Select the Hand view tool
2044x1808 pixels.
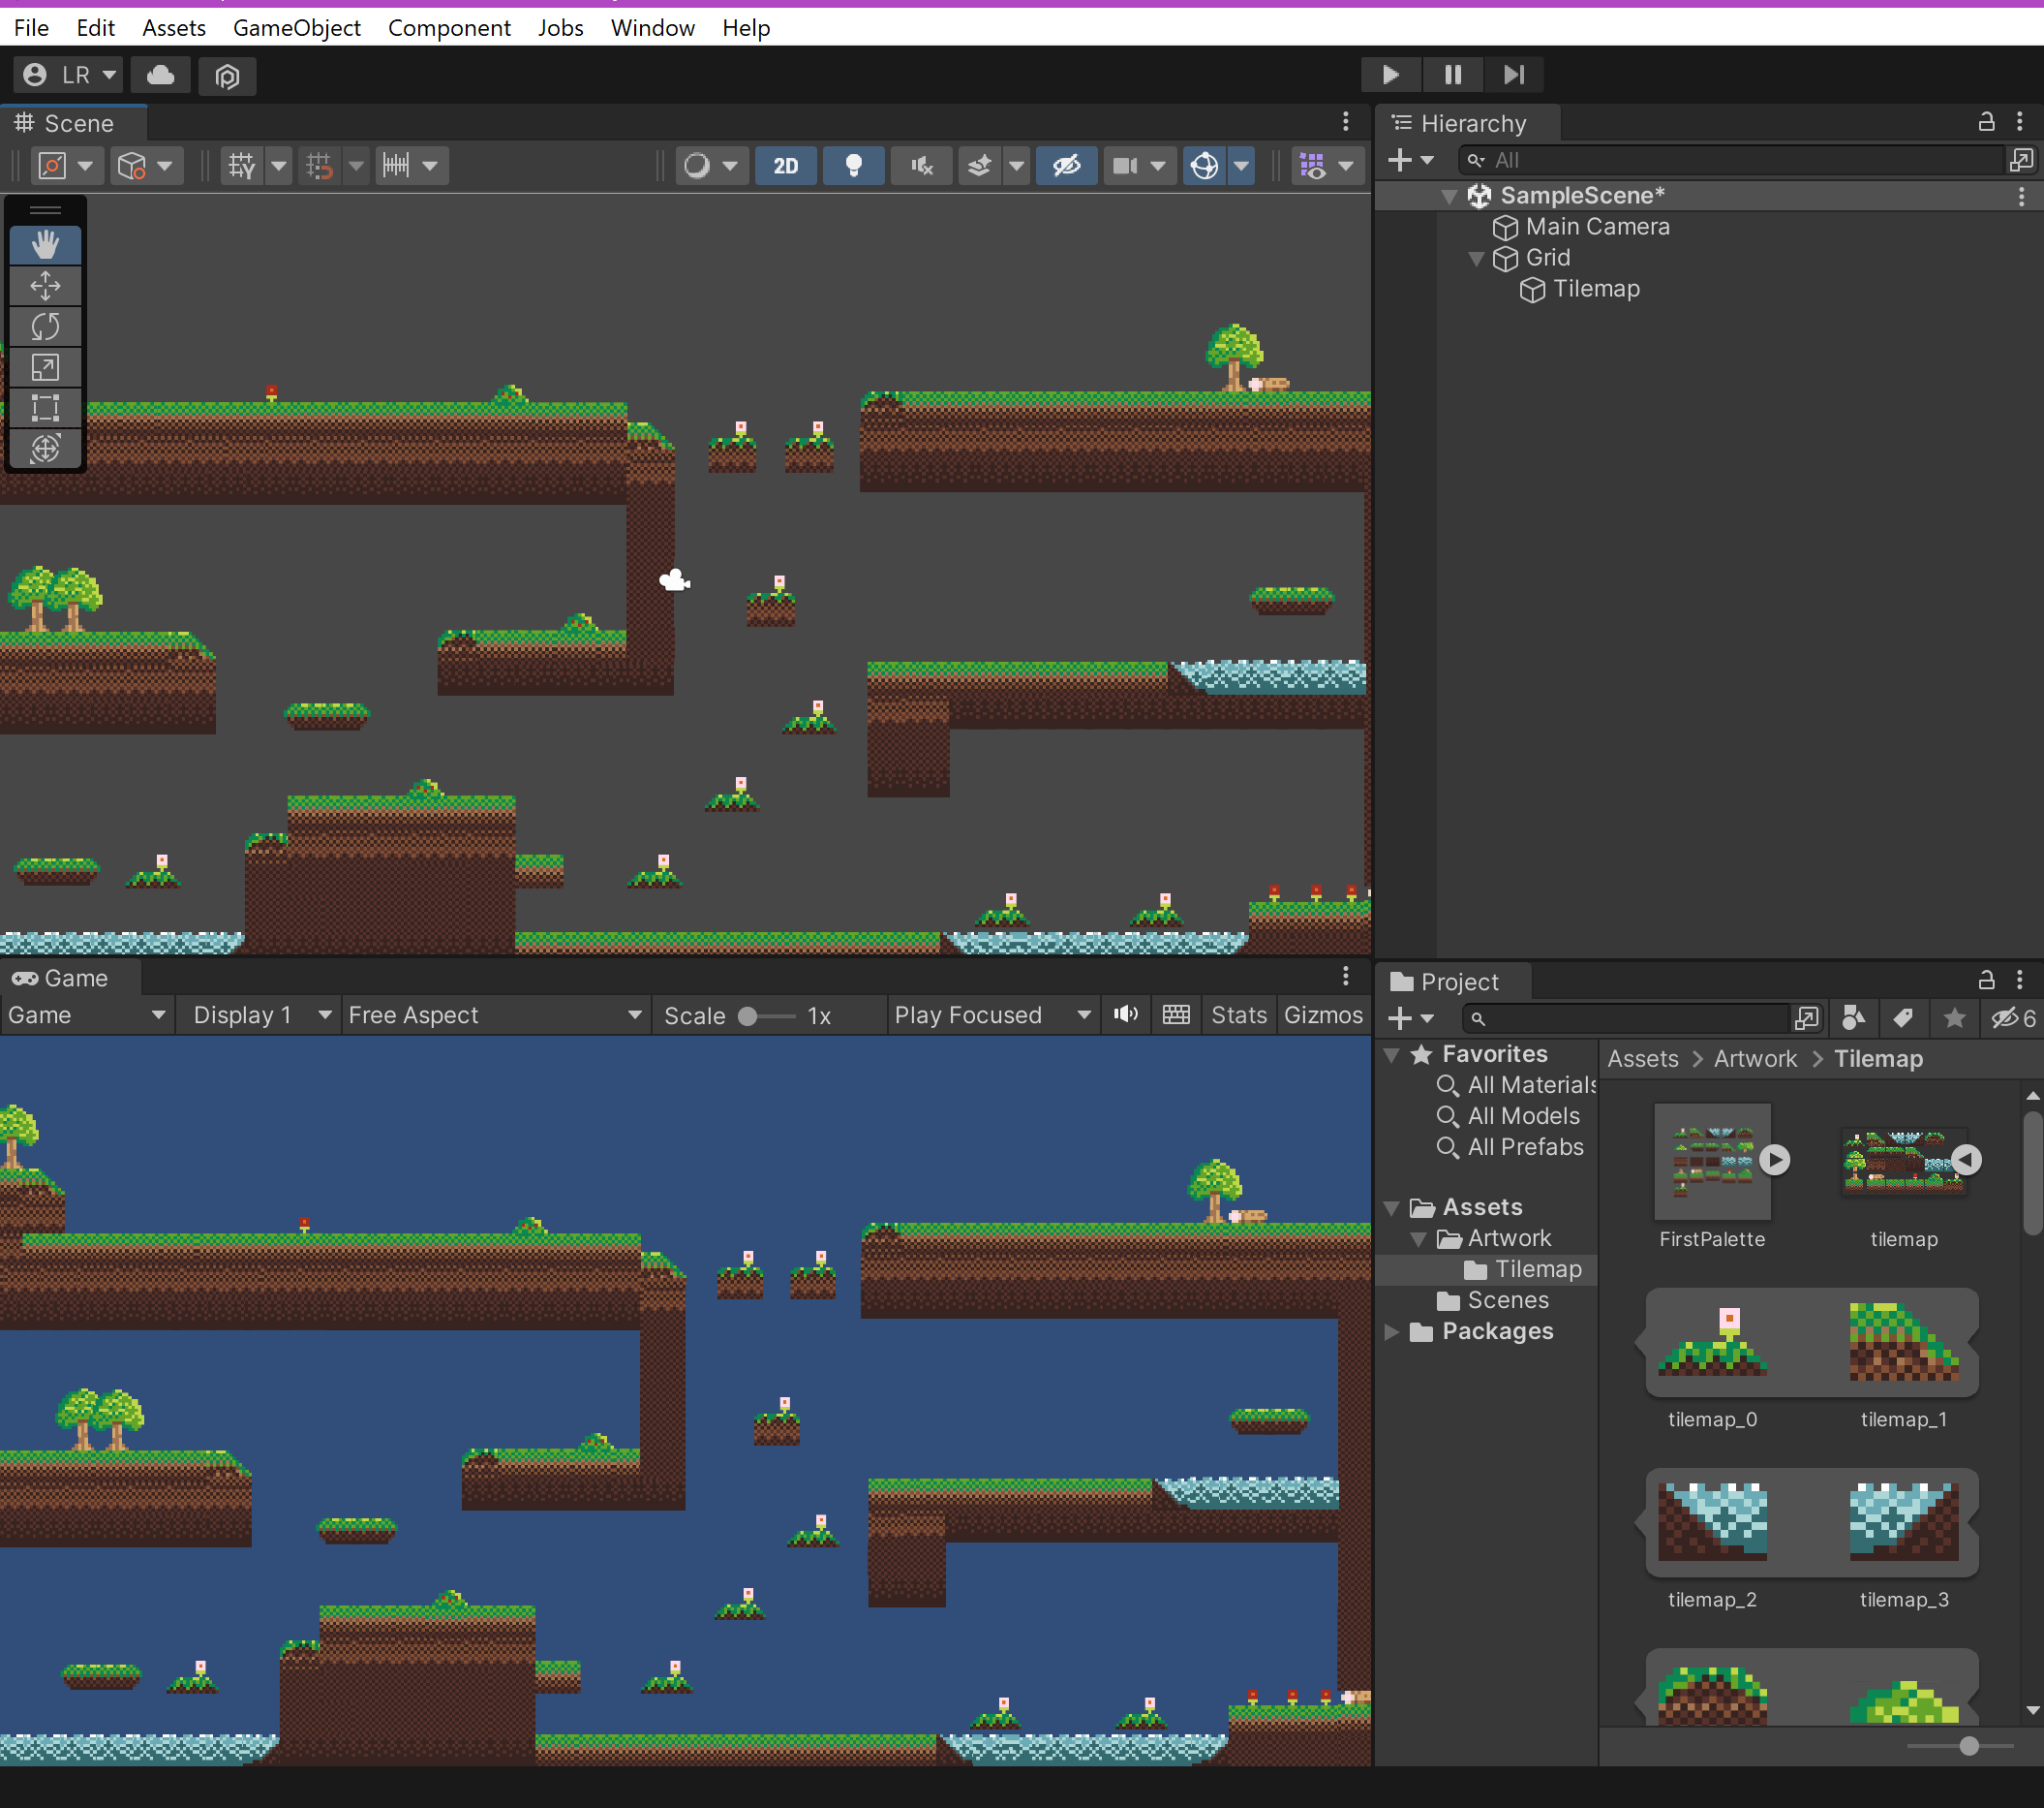coord(45,244)
